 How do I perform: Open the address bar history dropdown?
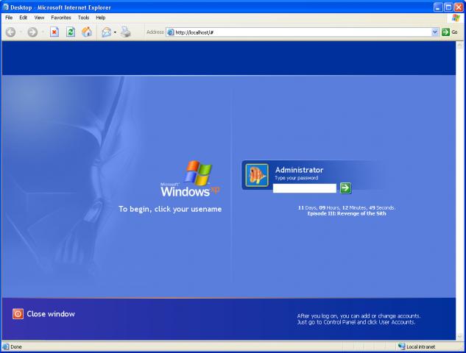(x=435, y=32)
